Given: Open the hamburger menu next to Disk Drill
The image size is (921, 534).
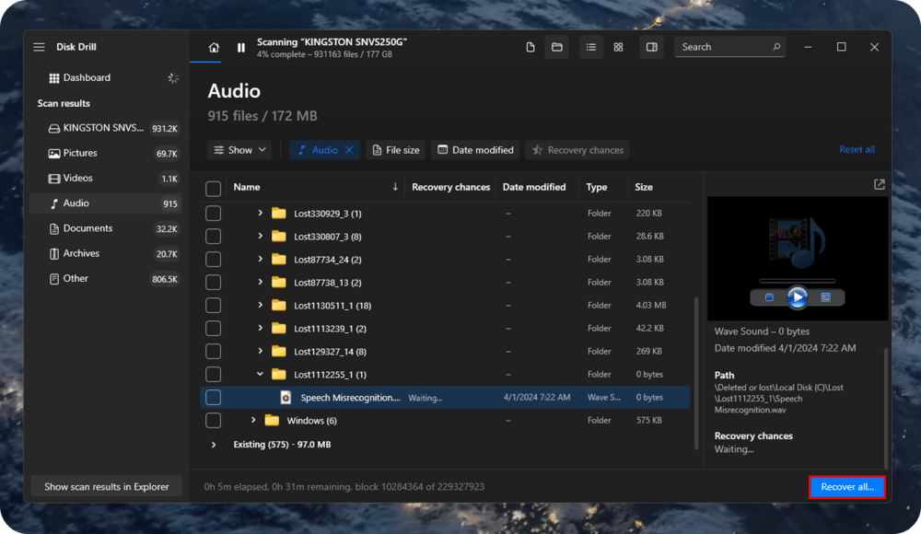Looking at the screenshot, I should [x=39, y=47].
